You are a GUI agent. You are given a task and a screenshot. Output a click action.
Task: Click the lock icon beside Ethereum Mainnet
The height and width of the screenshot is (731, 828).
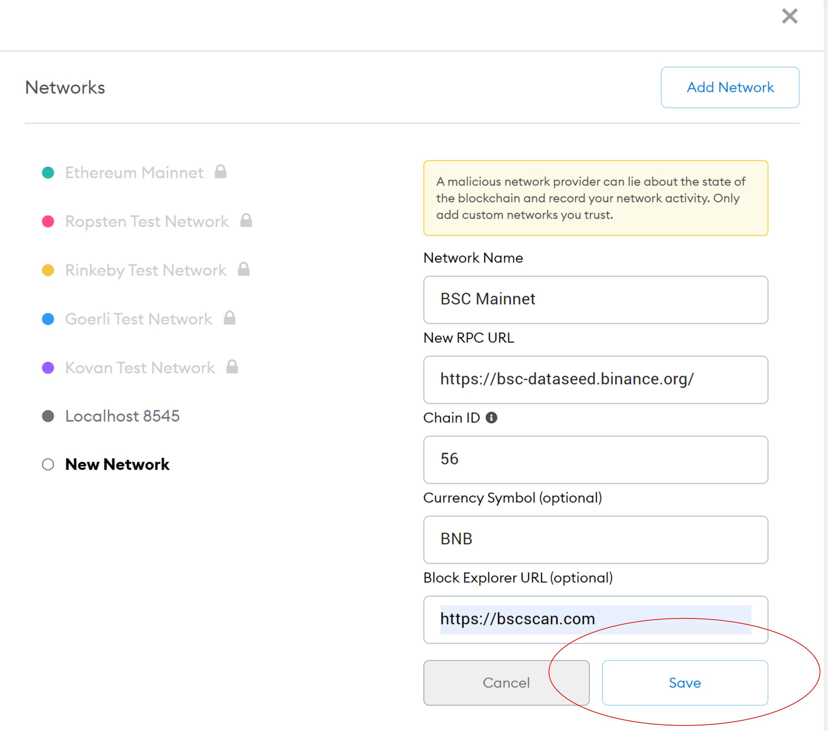[x=220, y=172]
